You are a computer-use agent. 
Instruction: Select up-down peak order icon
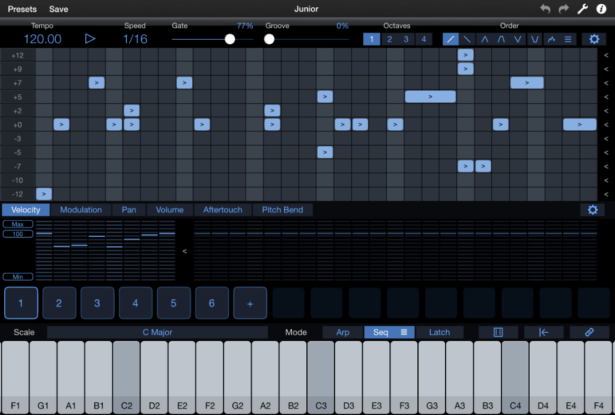click(x=485, y=39)
